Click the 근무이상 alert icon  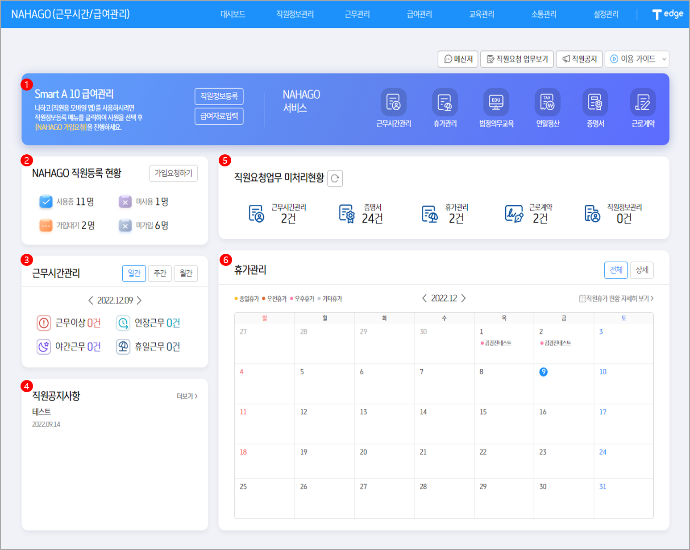pyautogui.click(x=44, y=323)
